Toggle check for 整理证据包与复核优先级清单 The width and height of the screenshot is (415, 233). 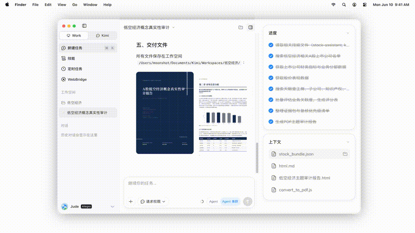click(271, 111)
